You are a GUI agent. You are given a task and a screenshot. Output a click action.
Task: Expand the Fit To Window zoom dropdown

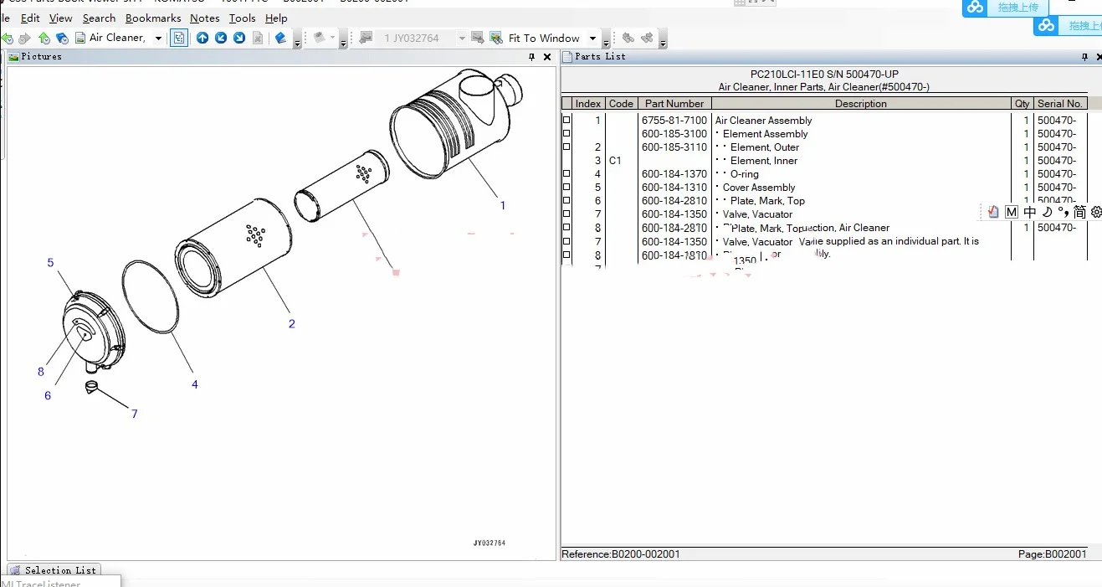click(x=592, y=38)
